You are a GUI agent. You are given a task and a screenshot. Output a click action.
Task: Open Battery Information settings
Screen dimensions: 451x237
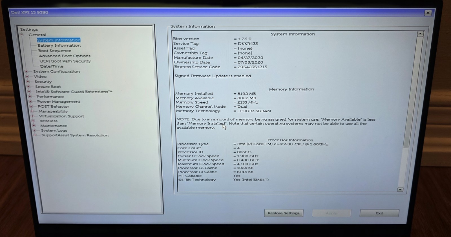coord(59,45)
